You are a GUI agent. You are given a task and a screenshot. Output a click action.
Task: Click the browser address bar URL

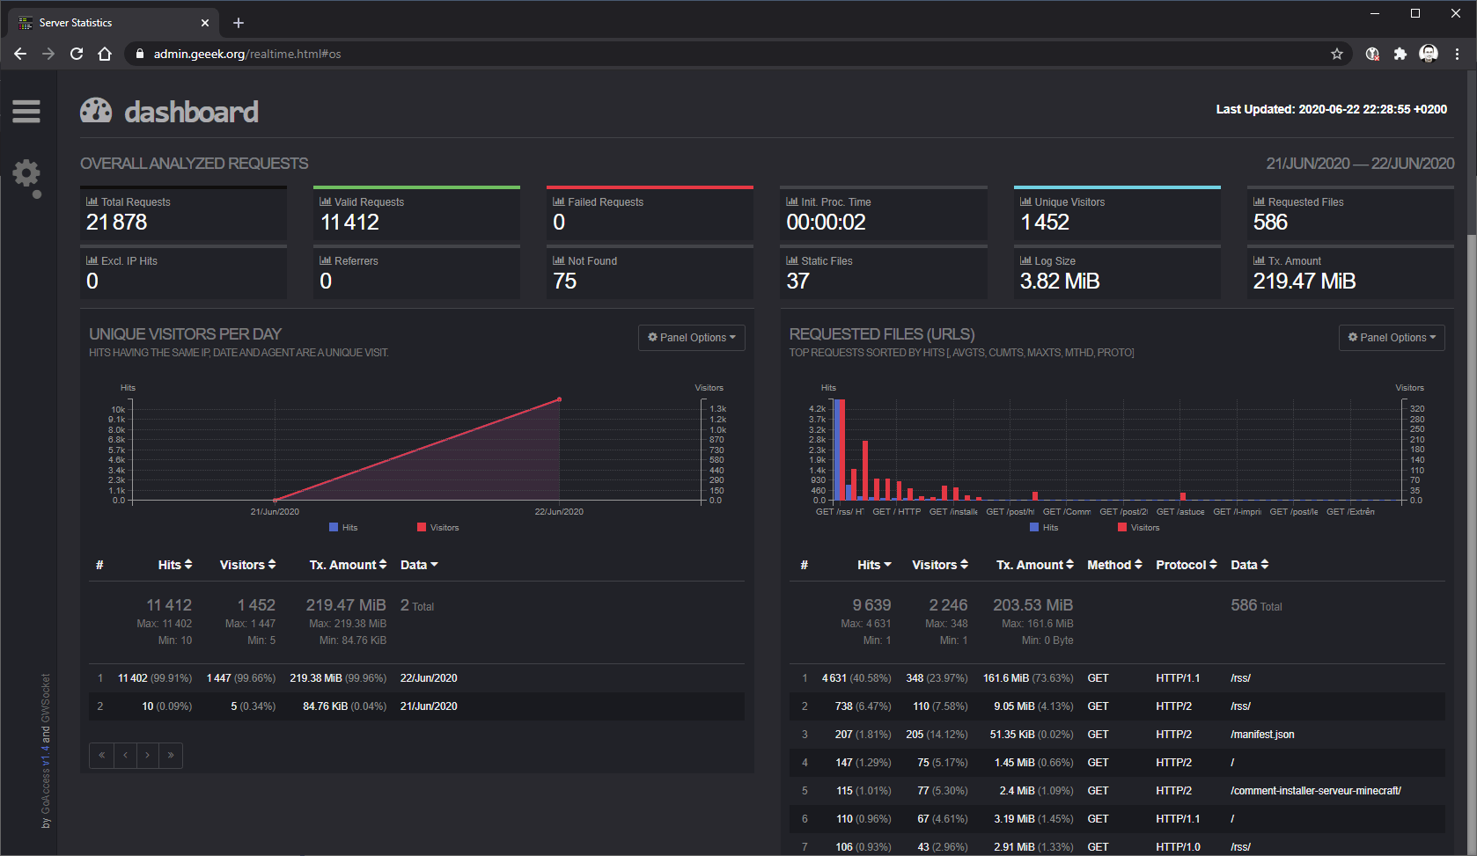[x=247, y=54]
